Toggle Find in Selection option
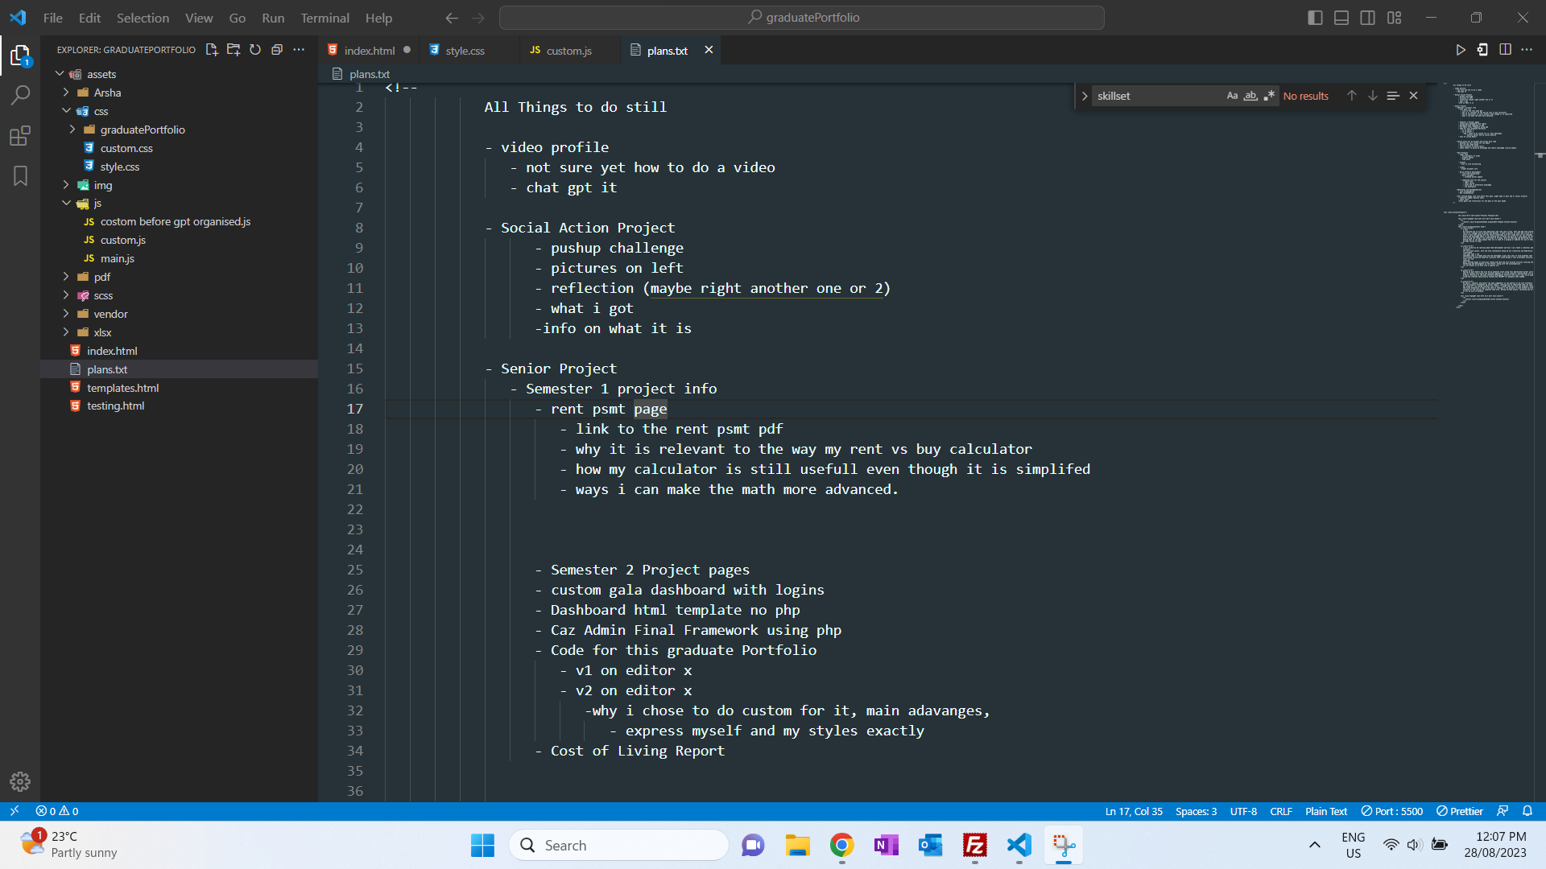The width and height of the screenshot is (1546, 869). pos(1393,96)
